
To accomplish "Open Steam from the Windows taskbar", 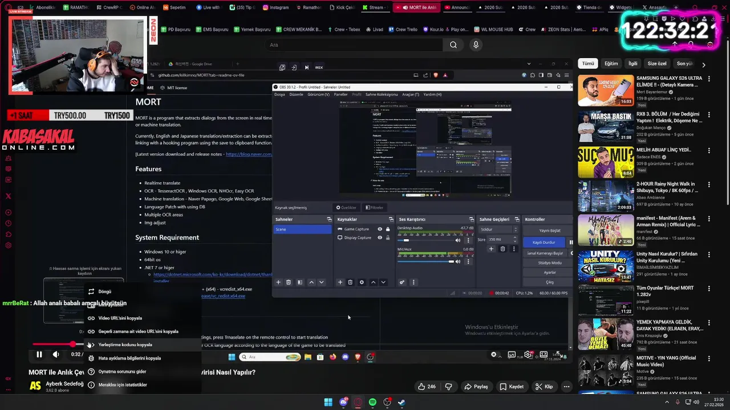I will (401, 402).
